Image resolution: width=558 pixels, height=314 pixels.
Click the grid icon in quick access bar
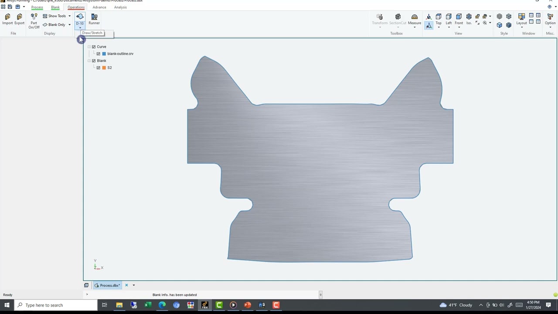(3, 7)
